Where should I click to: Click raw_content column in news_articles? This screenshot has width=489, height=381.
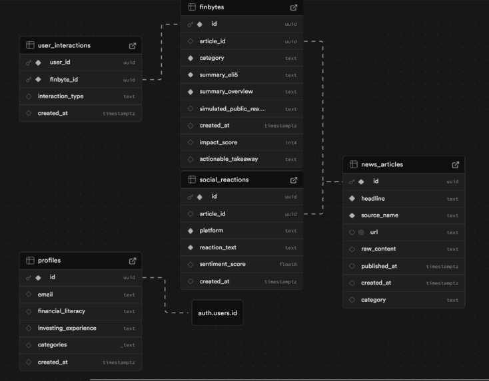coord(404,249)
